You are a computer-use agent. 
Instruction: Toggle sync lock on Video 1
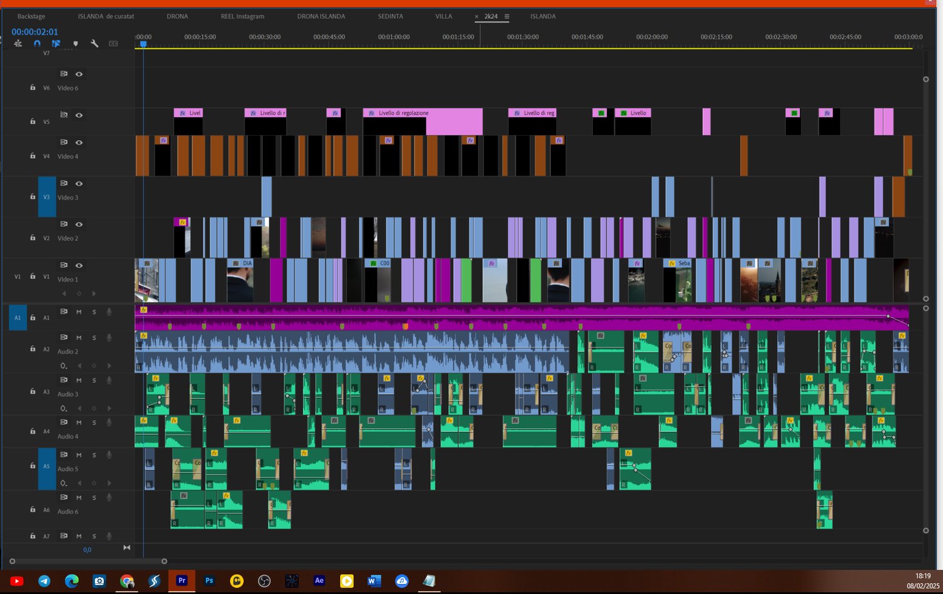click(x=63, y=265)
